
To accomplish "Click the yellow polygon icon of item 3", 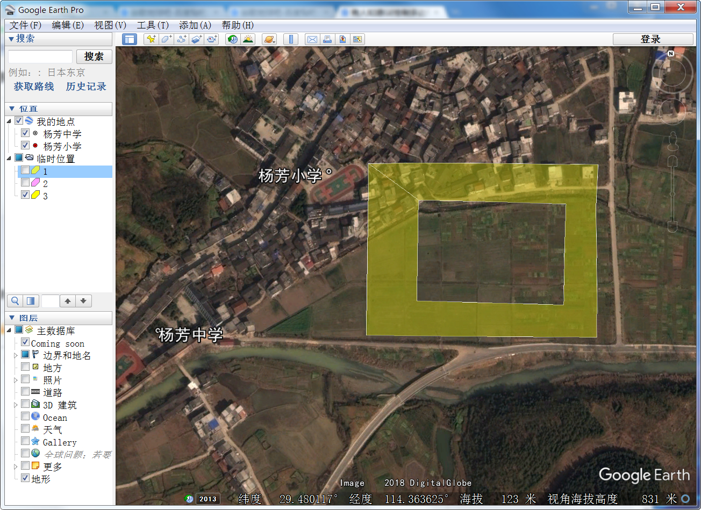I will 35,195.
